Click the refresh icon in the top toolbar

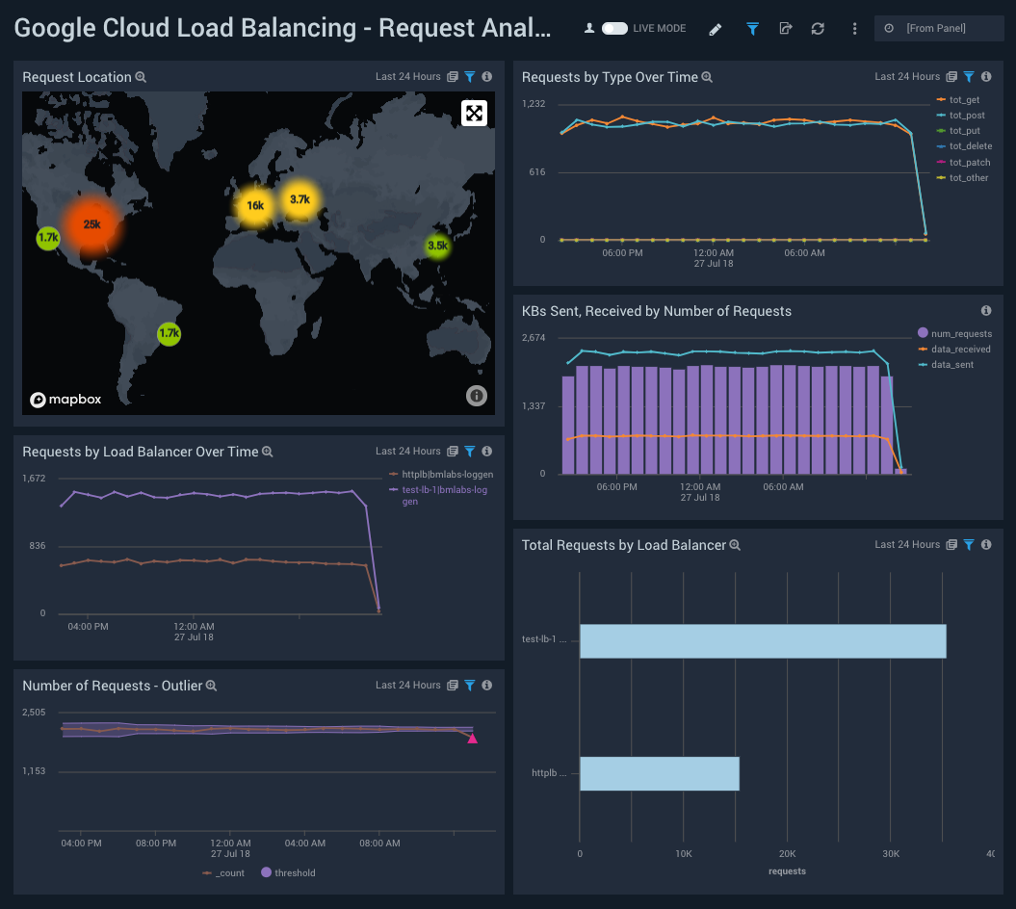click(x=818, y=29)
